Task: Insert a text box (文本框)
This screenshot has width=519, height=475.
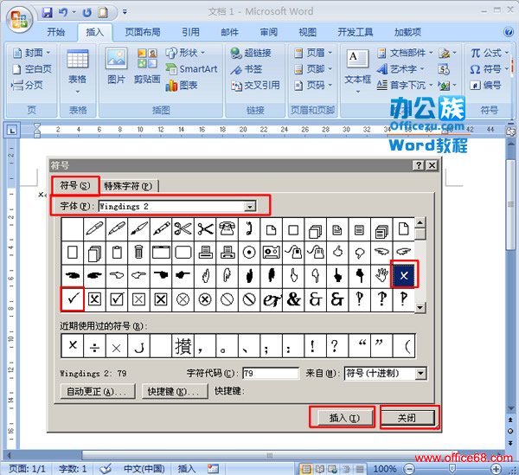Action: [x=357, y=70]
